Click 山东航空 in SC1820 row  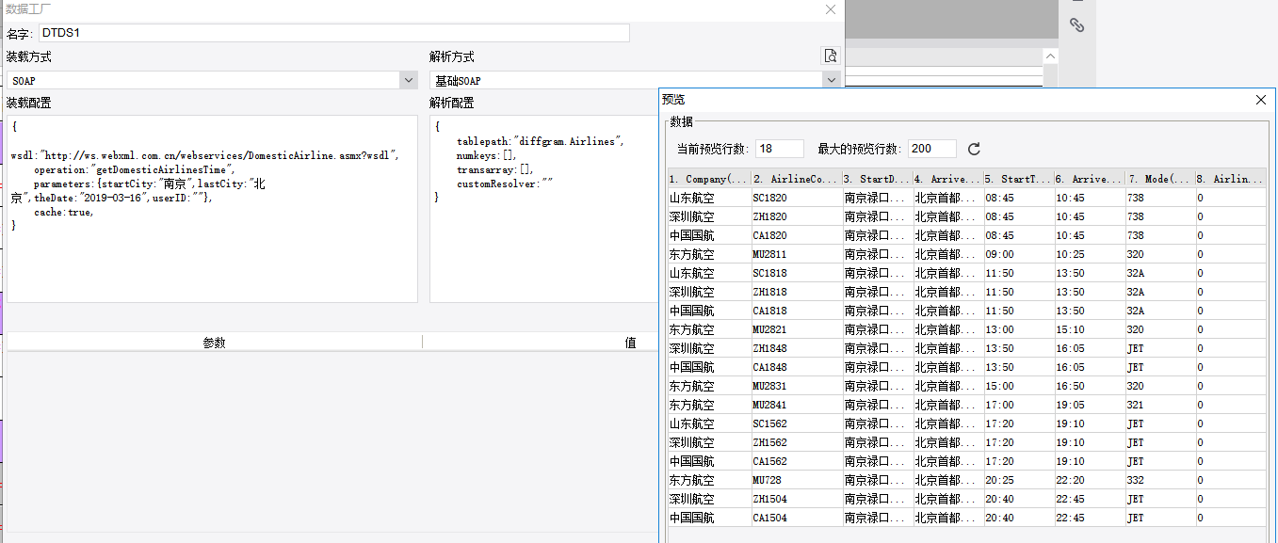[709, 198]
